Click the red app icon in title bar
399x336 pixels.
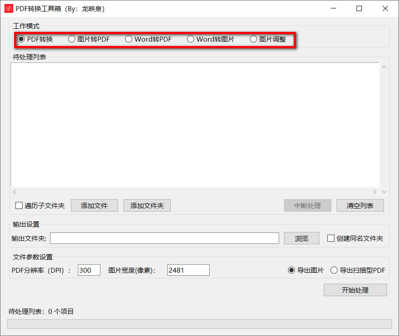click(8, 8)
